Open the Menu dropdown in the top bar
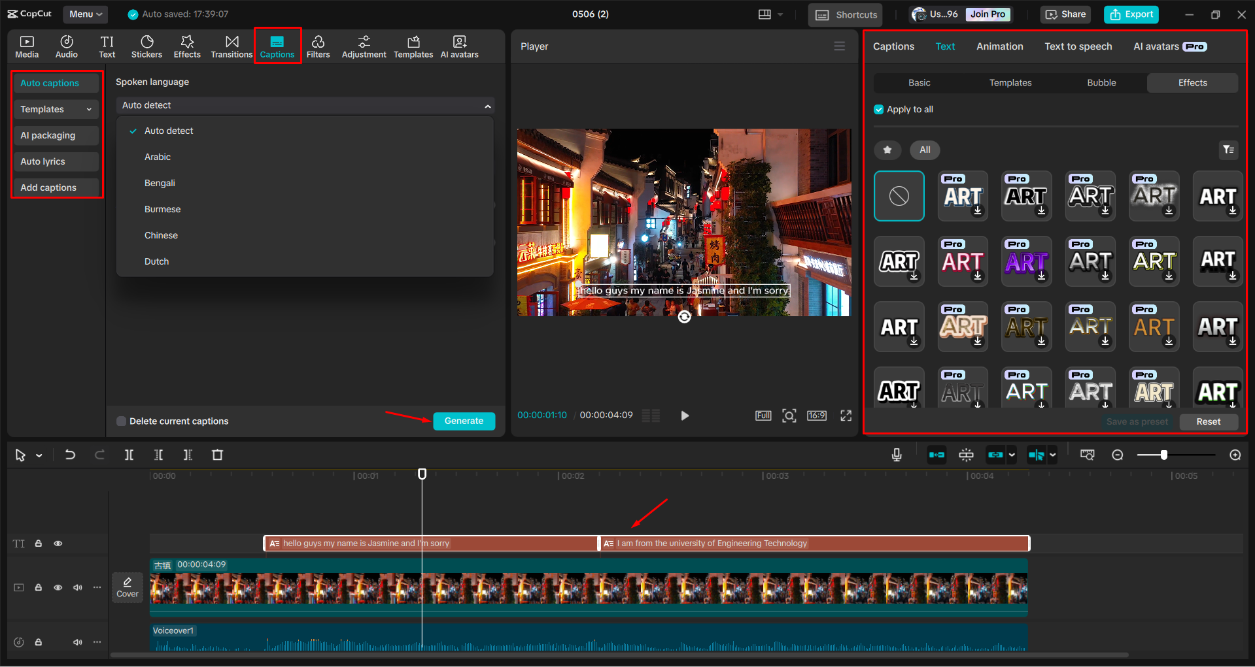The width and height of the screenshot is (1255, 667). pos(85,14)
